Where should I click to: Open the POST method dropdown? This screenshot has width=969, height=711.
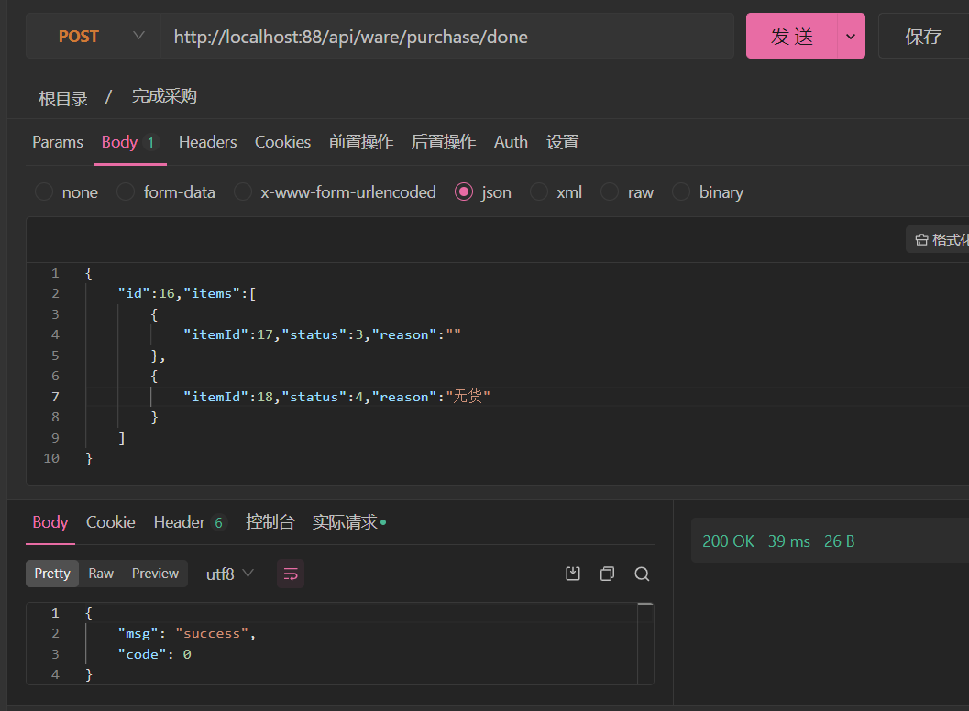[x=94, y=37]
